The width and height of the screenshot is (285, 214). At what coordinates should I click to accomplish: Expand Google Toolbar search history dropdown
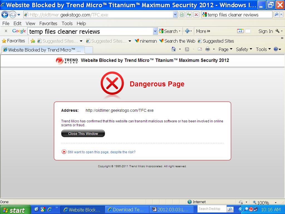[x=155, y=31]
